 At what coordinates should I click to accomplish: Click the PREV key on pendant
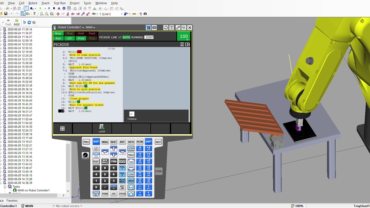86,142
